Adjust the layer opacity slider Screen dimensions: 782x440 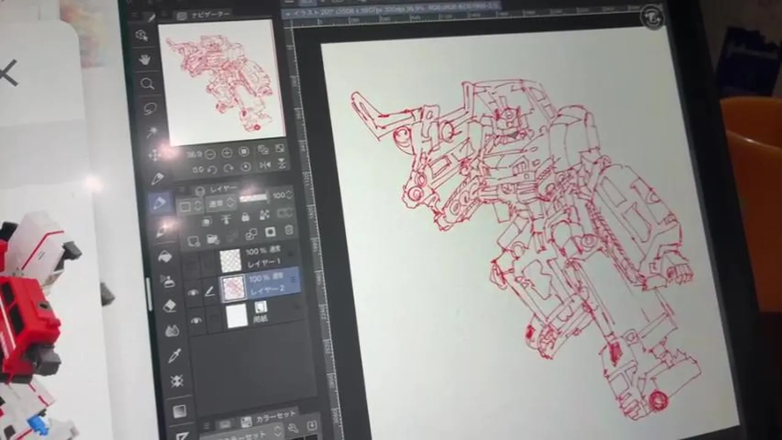pyautogui.click(x=254, y=197)
